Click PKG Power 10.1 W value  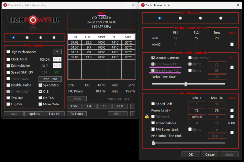100,91
